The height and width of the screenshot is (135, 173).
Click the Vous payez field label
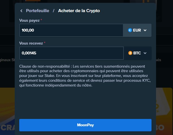click(x=29, y=21)
